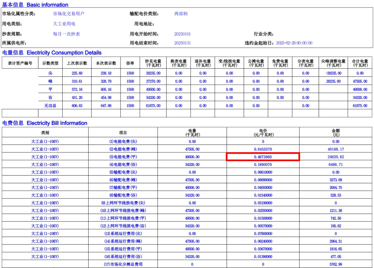Select the amount 40168.17 cell

[336, 149]
